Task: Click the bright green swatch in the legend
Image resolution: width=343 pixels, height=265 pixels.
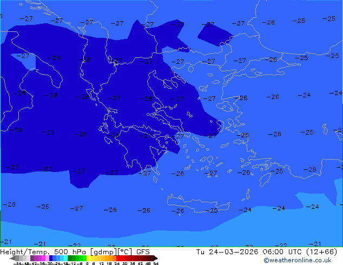Action: point(84,258)
